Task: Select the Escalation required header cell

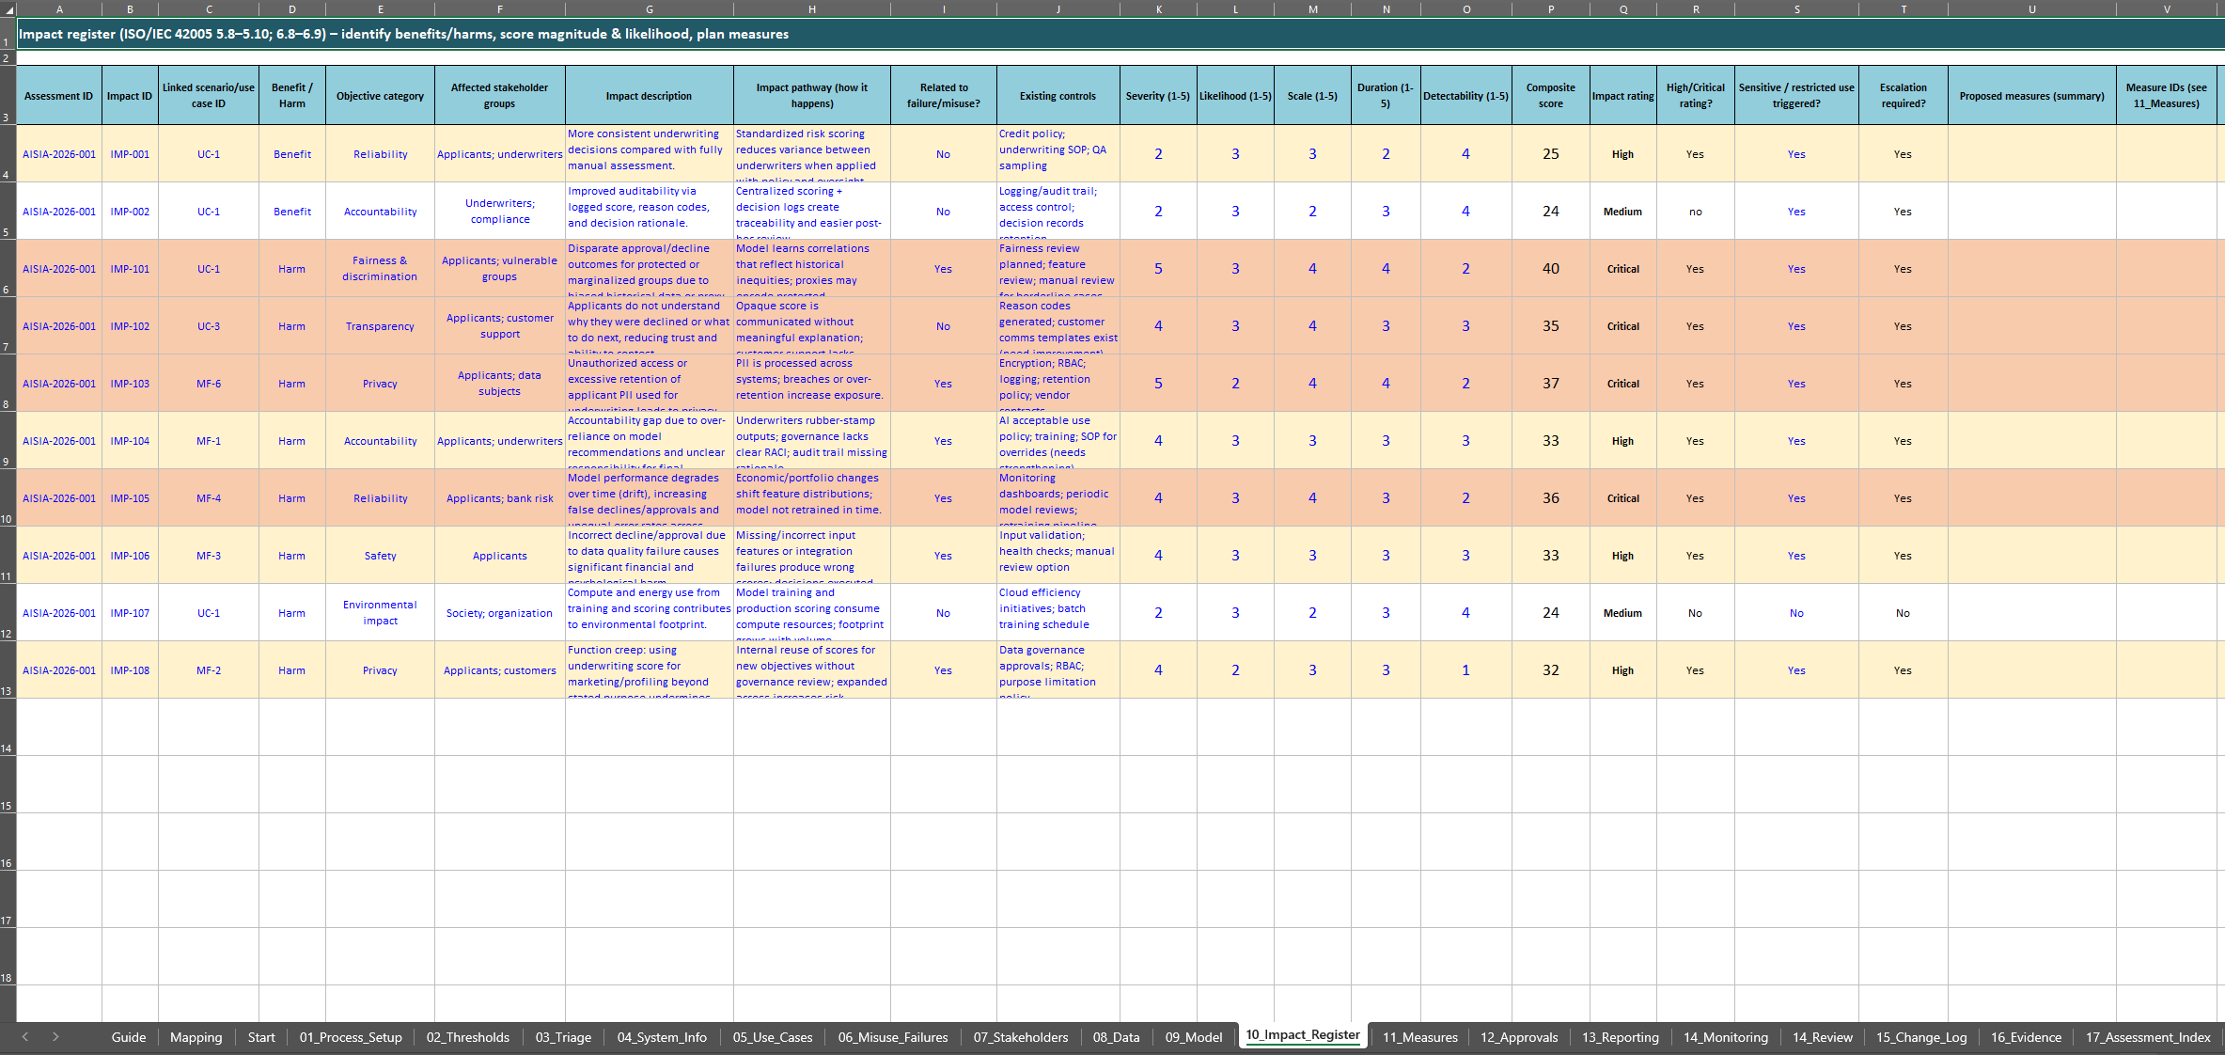Action: 1903,95
